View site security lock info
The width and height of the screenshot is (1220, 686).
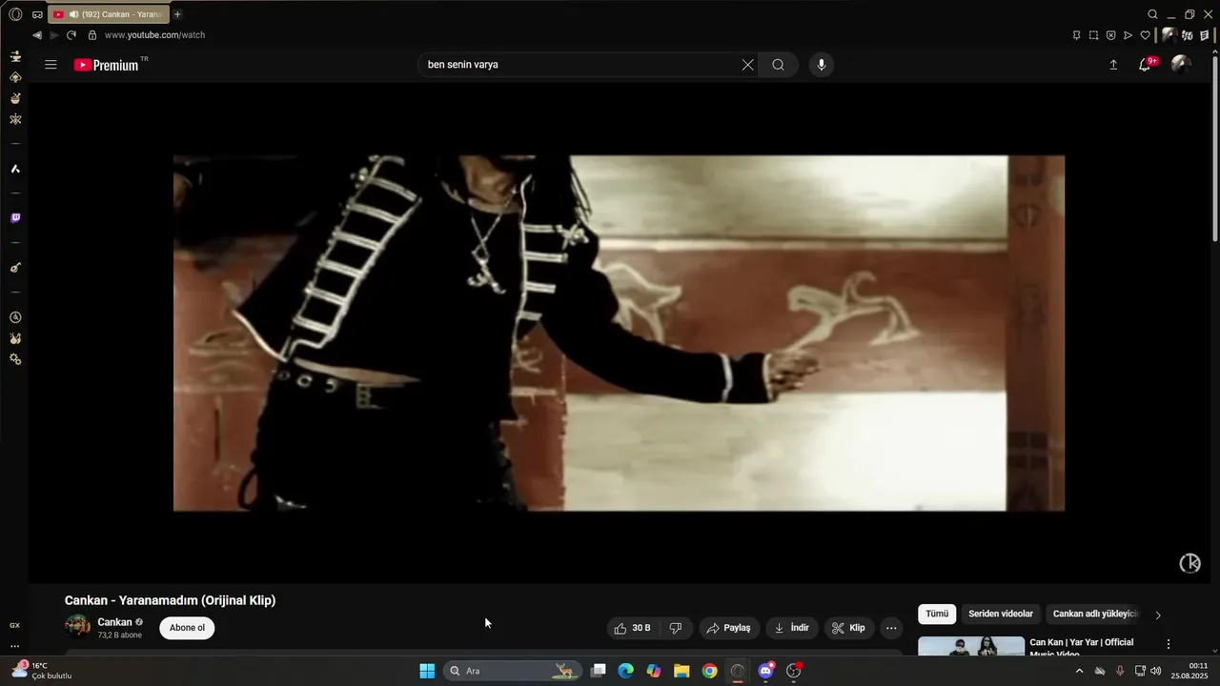92,35
